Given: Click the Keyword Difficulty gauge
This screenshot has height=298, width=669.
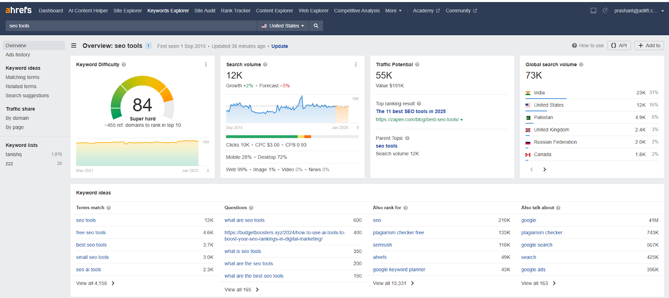Looking at the screenshot, I should [x=142, y=98].
